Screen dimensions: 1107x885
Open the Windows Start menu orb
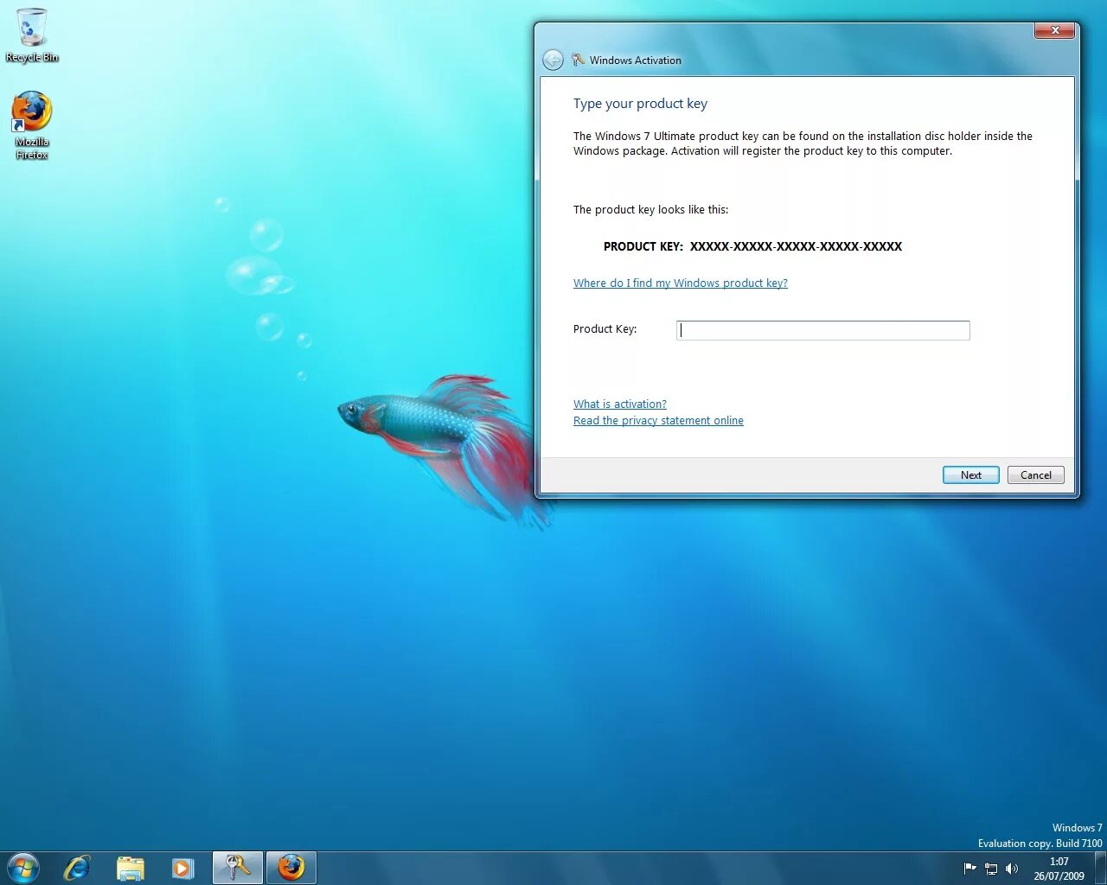coord(23,868)
